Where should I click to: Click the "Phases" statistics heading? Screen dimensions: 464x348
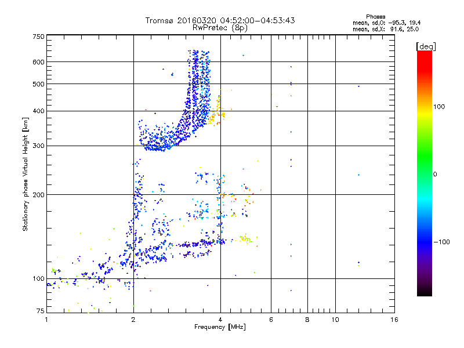(375, 17)
